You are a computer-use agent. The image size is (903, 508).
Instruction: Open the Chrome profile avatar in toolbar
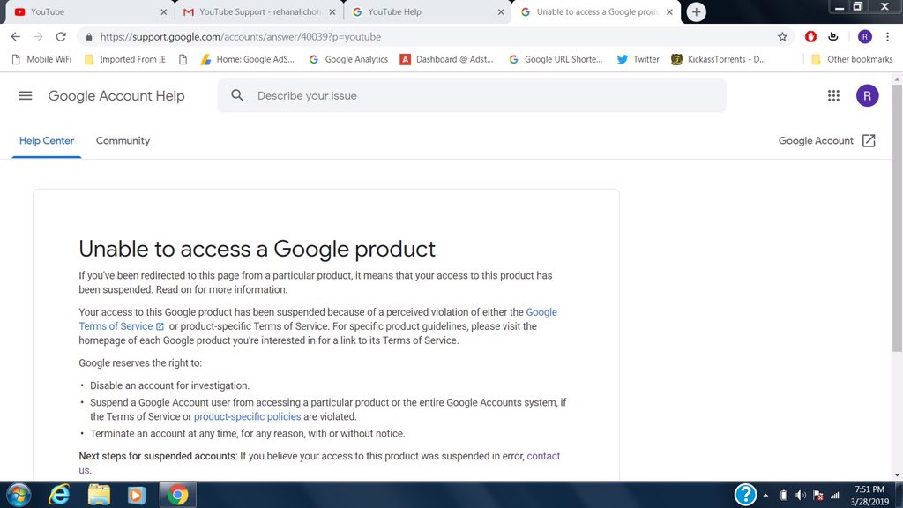[864, 36]
